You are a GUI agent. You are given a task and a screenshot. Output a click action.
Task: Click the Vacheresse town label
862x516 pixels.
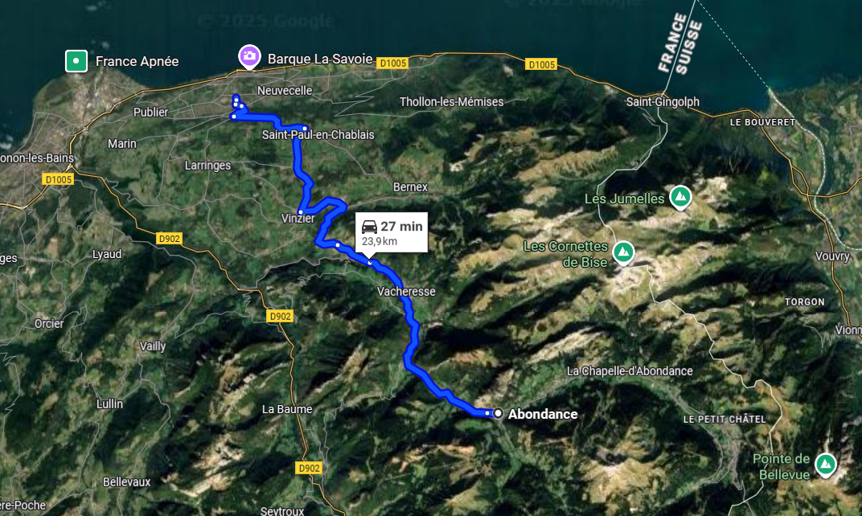406,291
